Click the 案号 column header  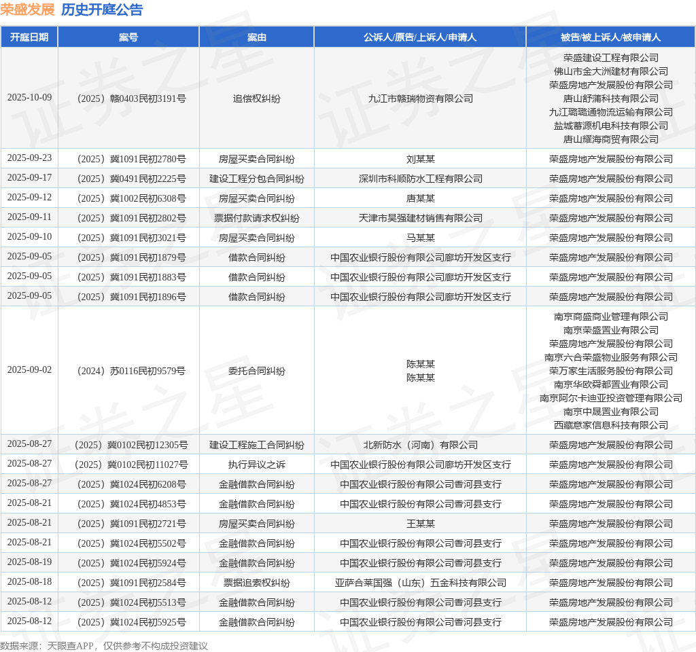[128, 37]
